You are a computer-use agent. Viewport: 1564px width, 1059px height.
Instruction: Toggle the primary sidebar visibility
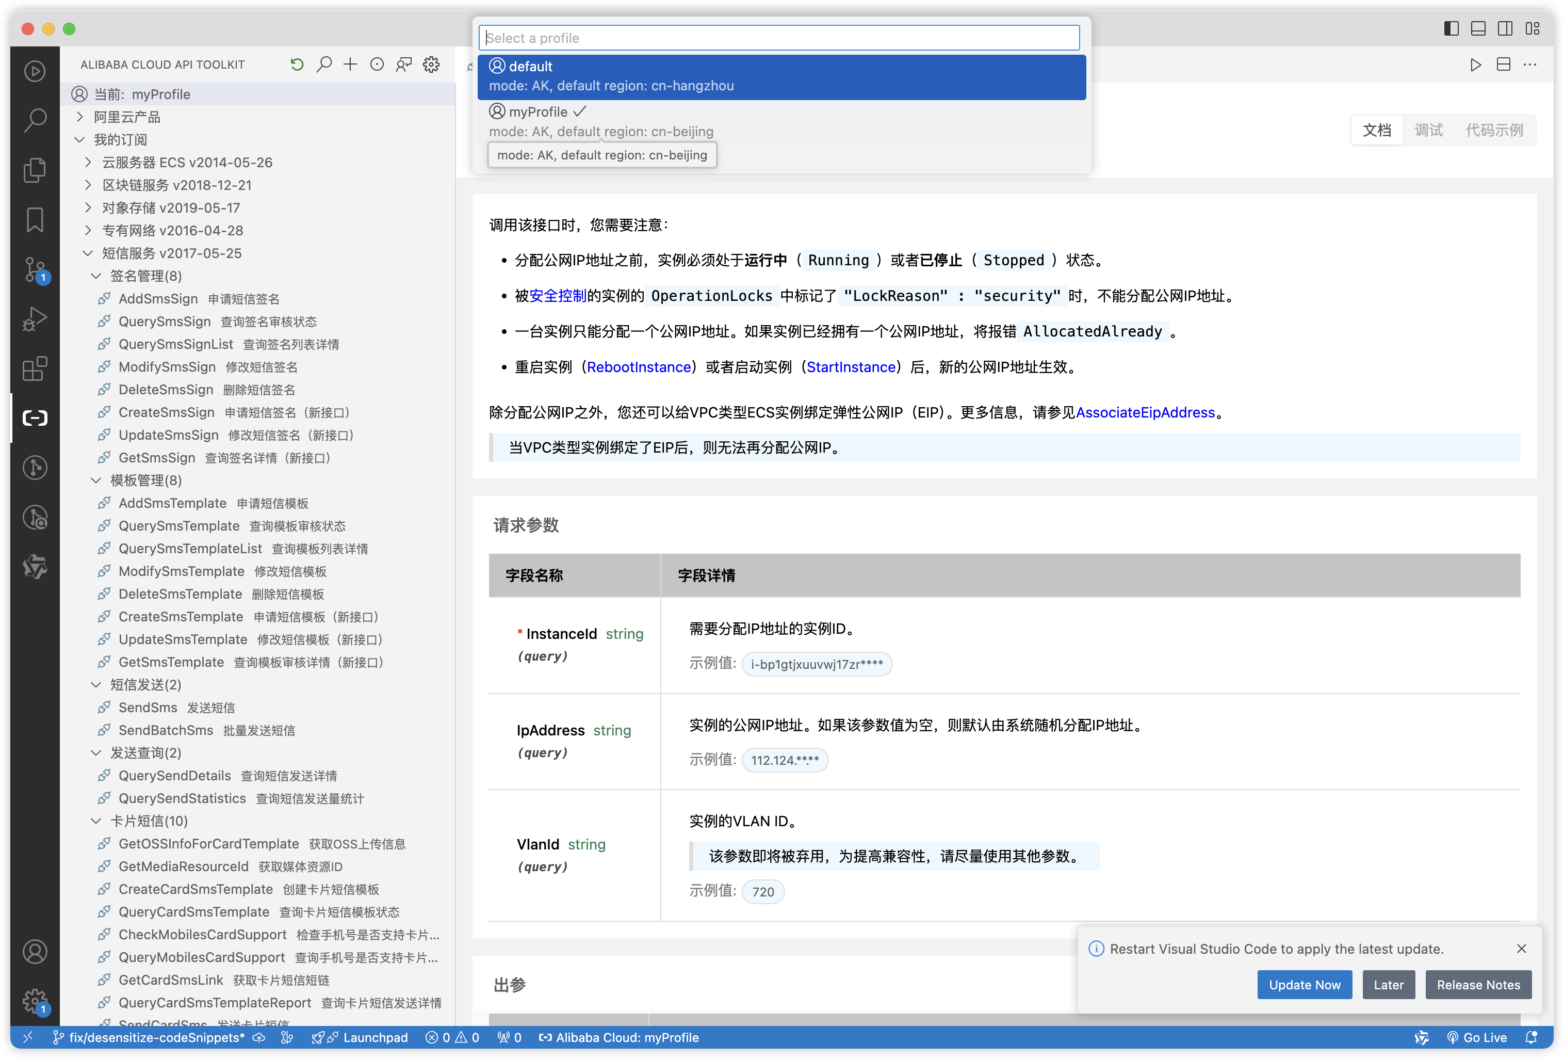[x=1451, y=28]
